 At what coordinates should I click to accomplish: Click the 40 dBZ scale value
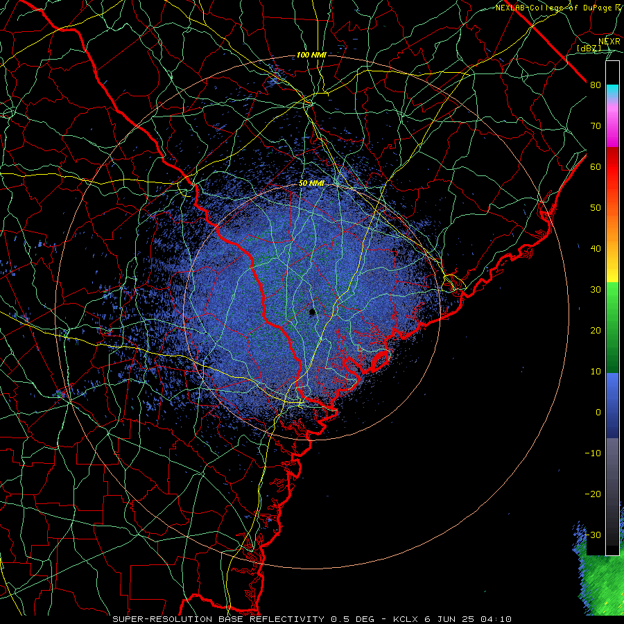pyautogui.click(x=596, y=249)
